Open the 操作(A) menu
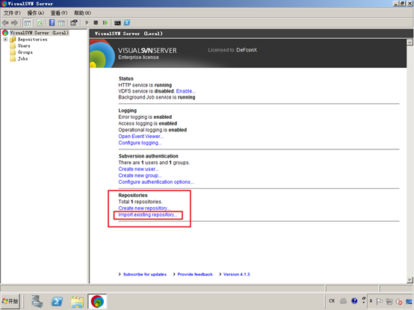Image resolution: width=414 pixels, height=310 pixels. pos(36,13)
